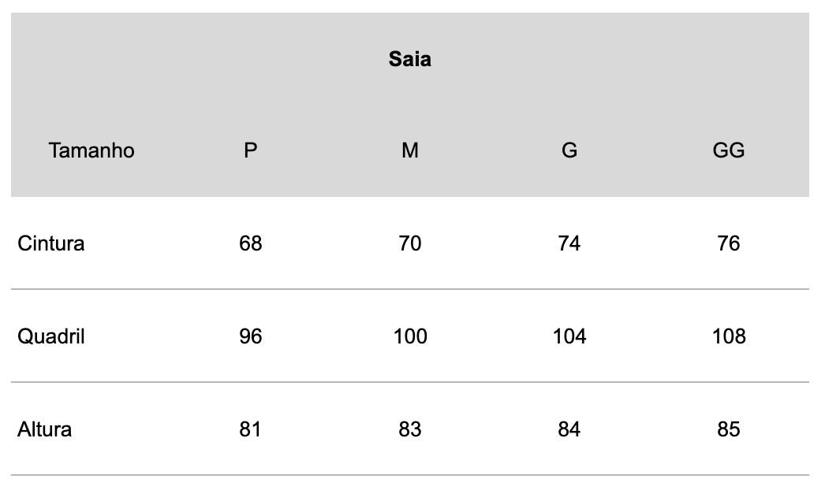Image resolution: width=825 pixels, height=490 pixels.
Task: Select the Altura row label
Action: tap(44, 429)
